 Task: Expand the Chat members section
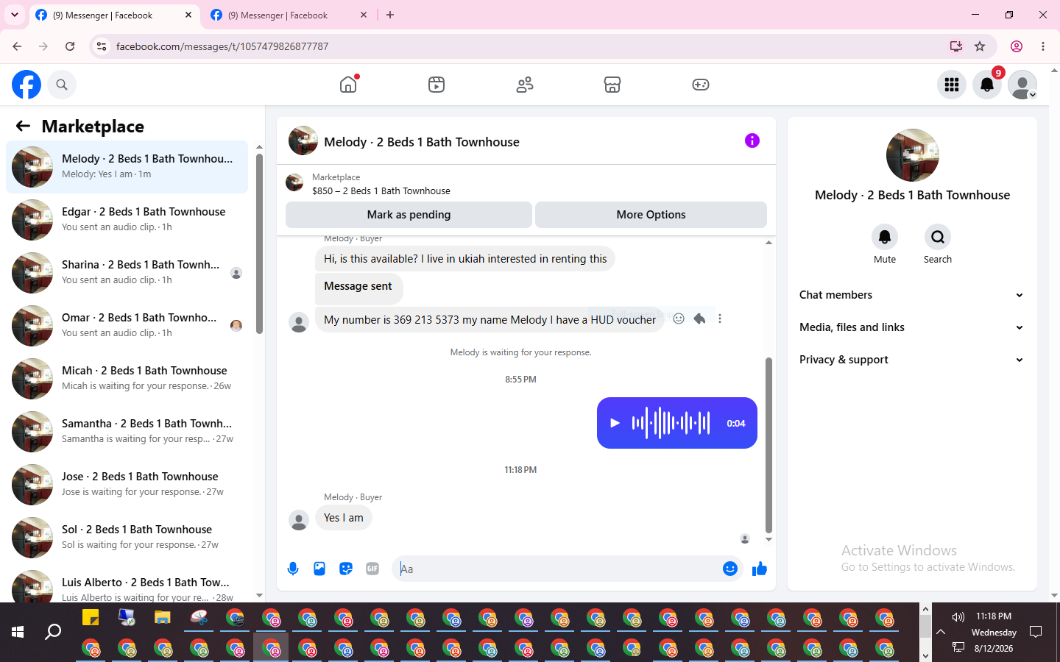(x=912, y=295)
